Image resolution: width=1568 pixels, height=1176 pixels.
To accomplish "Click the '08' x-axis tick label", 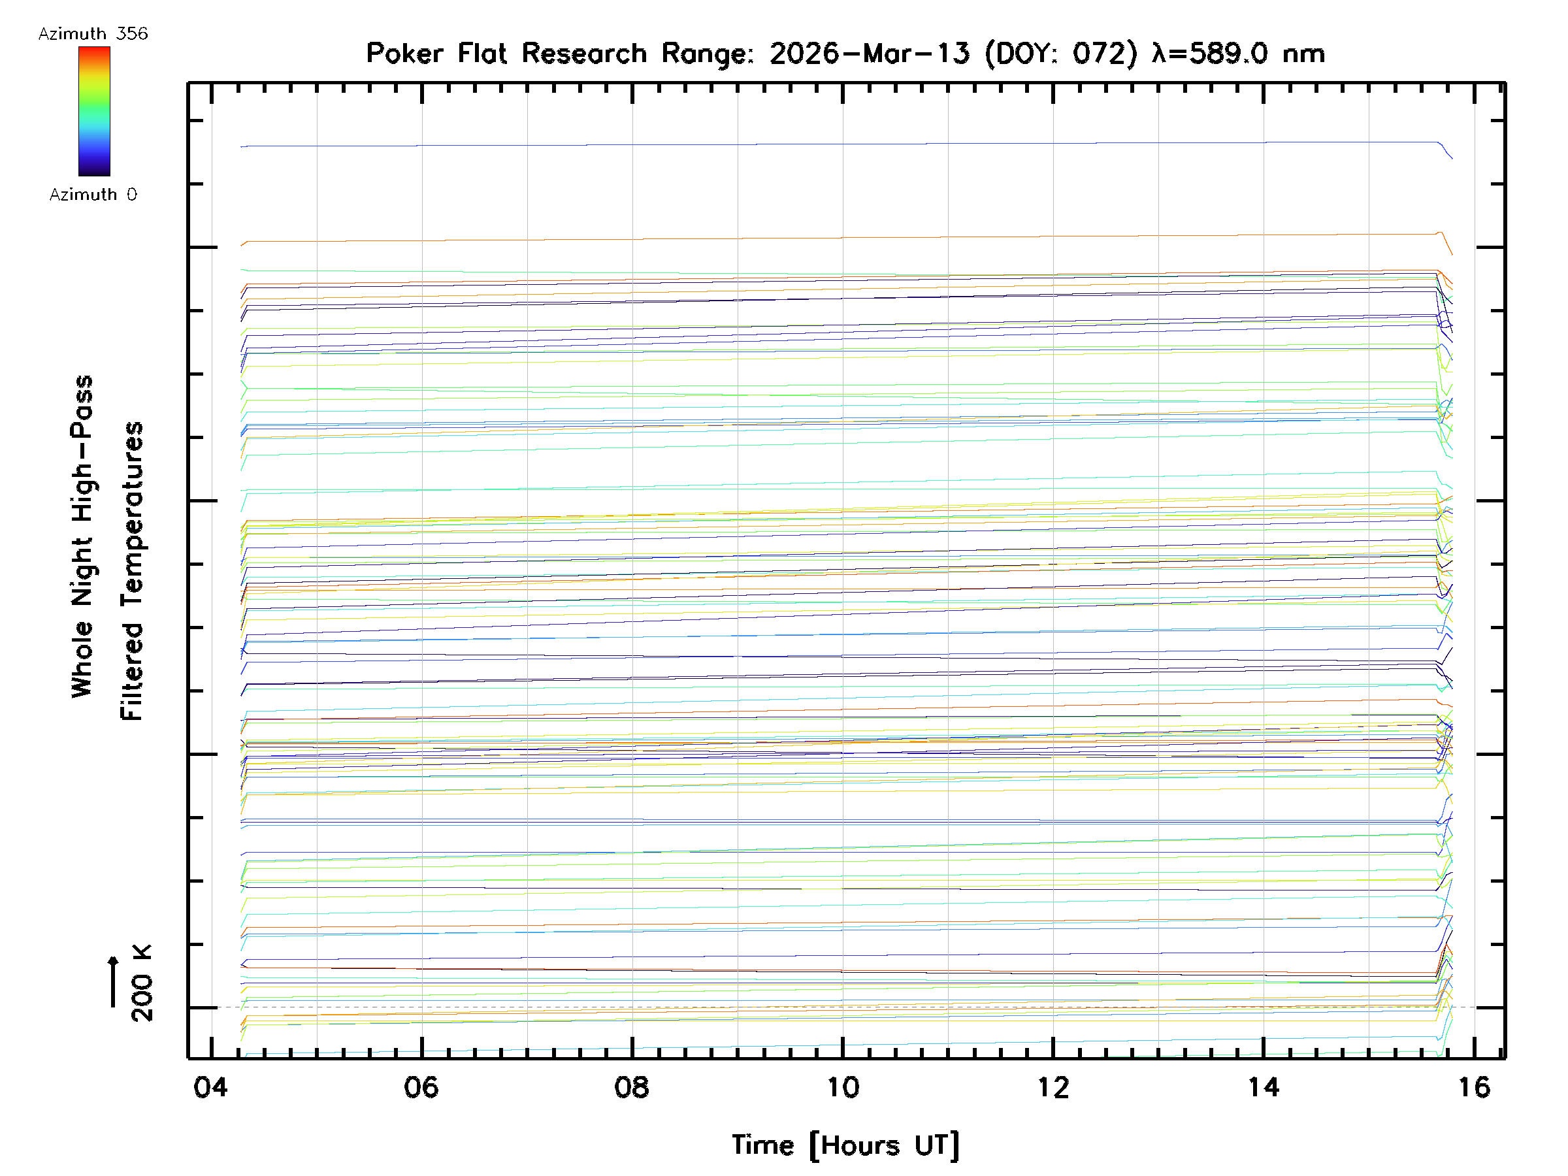I will click(632, 1087).
